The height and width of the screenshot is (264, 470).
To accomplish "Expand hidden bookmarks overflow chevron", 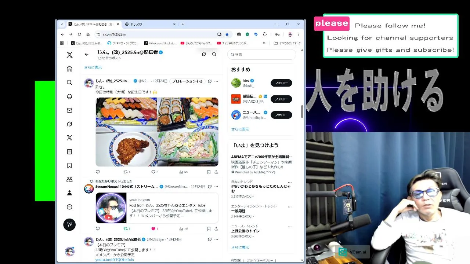I will point(264,43).
